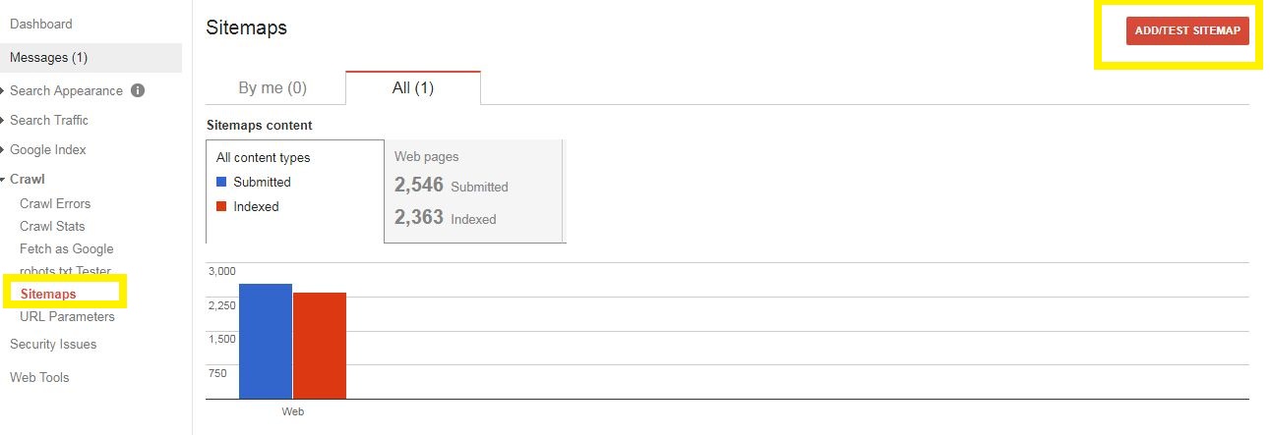The height and width of the screenshot is (435, 1270).
Task: Switch to the By me (0) tab
Action: point(272,87)
